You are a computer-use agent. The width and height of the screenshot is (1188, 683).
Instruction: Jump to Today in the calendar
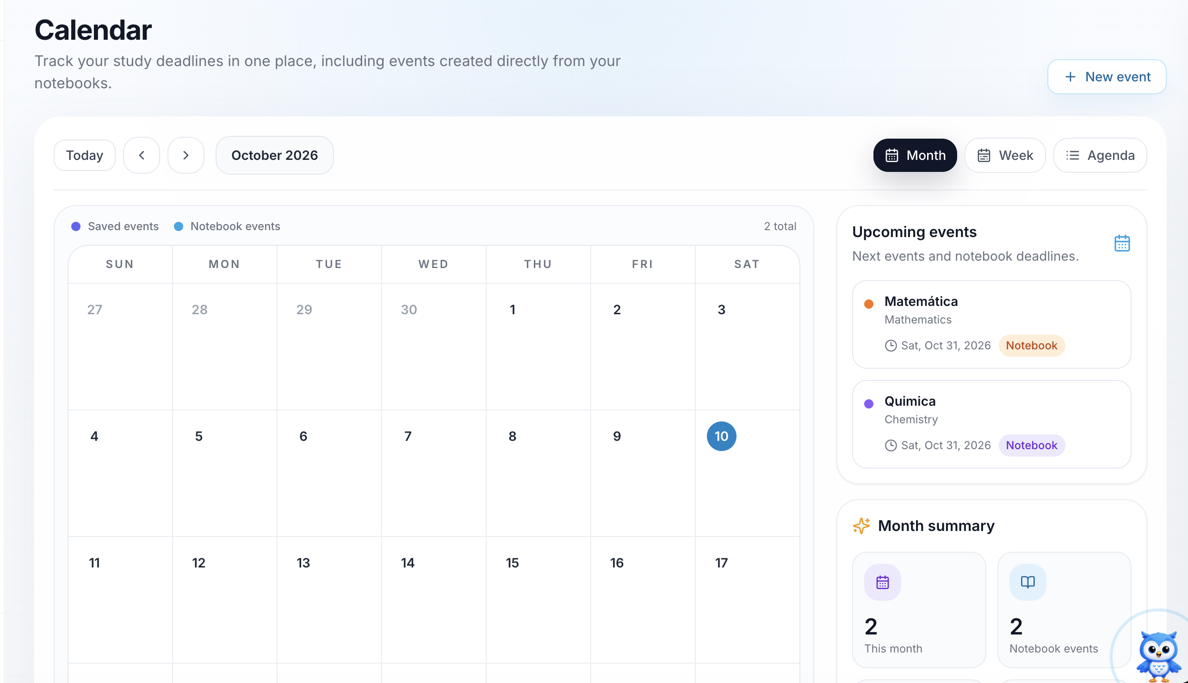(x=85, y=155)
